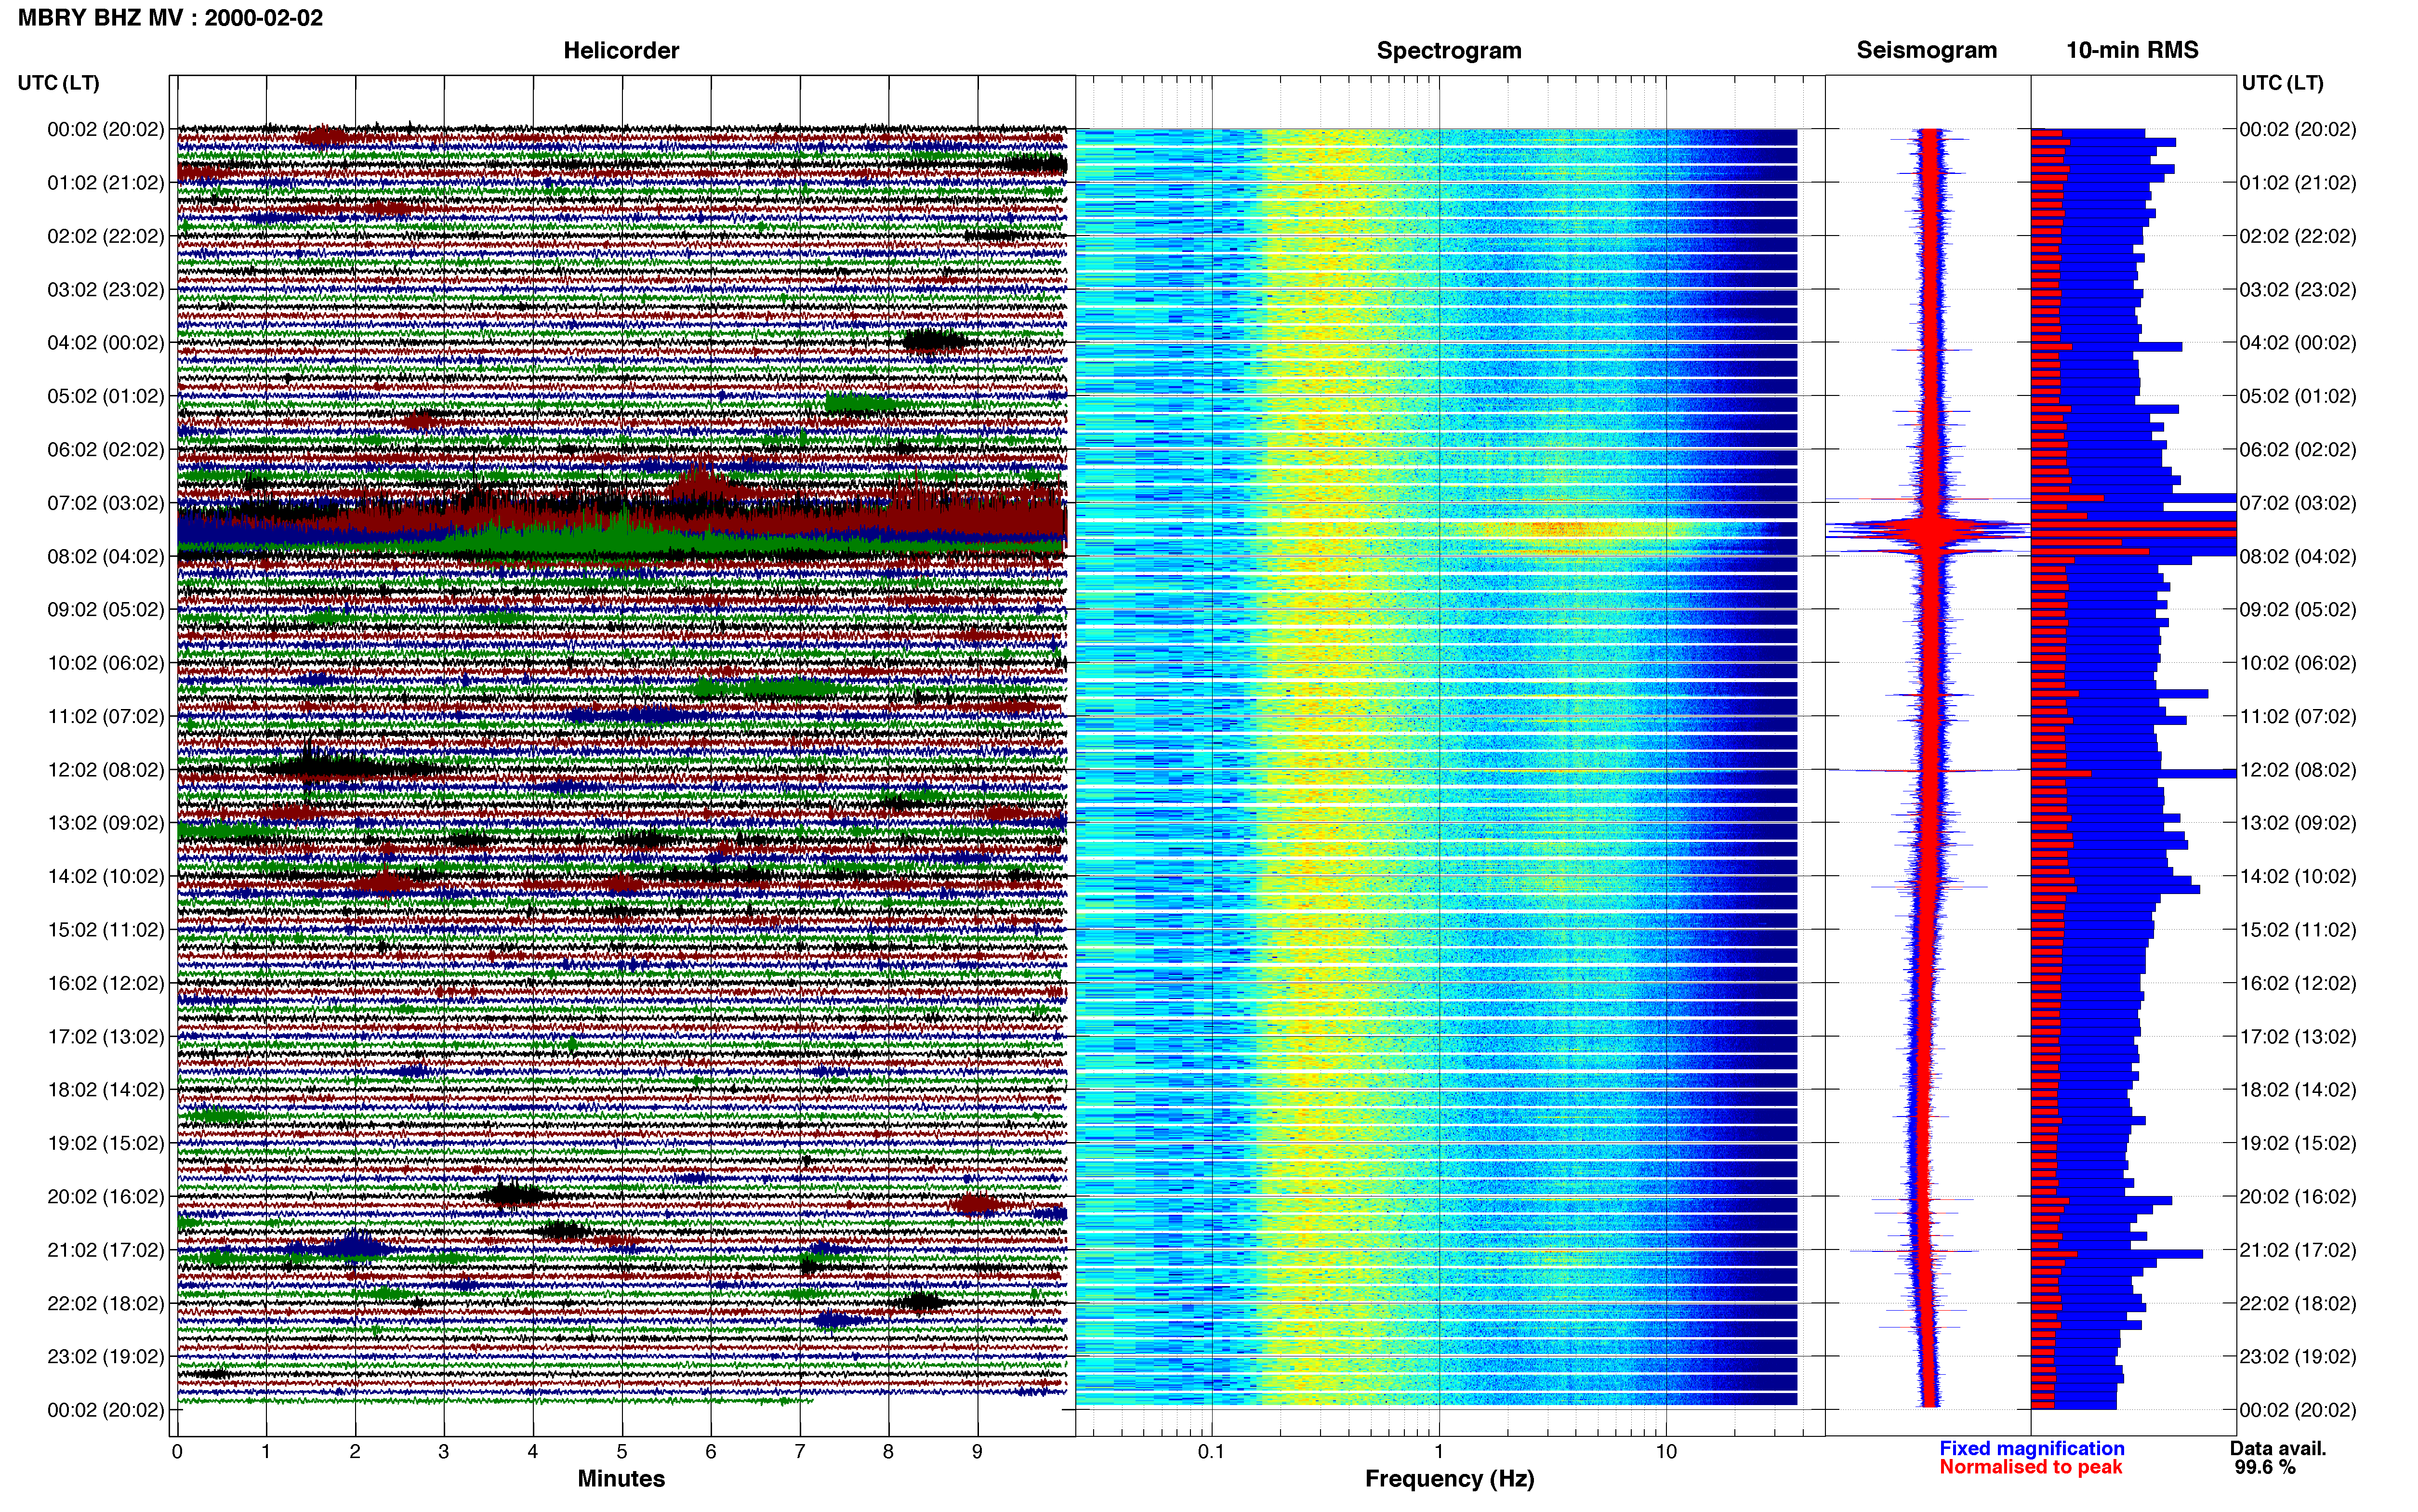Click the 'Seismogram' panel heading
2418x1512 pixels.
(1926, 51)
